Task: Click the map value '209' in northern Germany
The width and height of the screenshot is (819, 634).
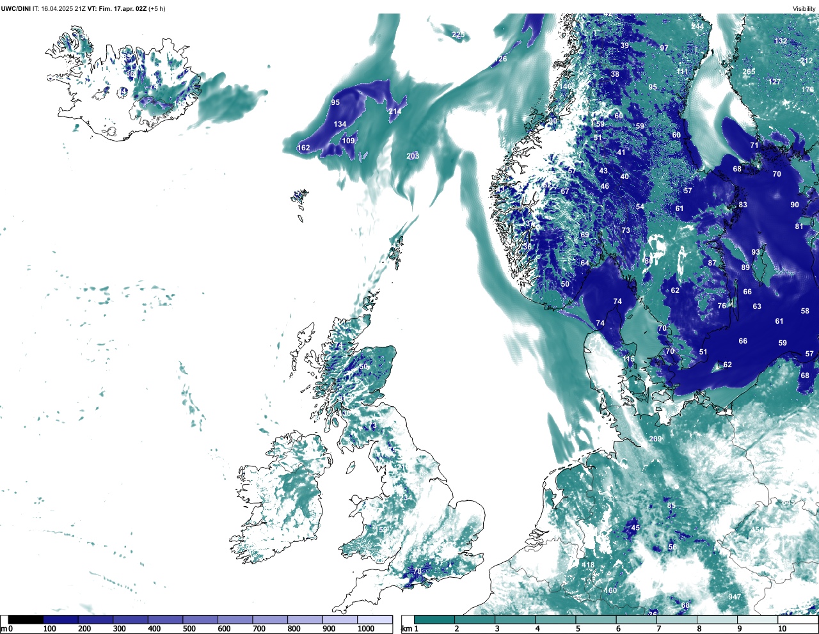Action: (655, 439)
